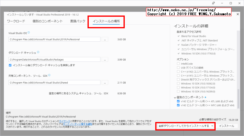The height and width of the screenshot is (136, 244).
Task: Click shared components path field
Action: pyautogui.click(x=55, y=83)
